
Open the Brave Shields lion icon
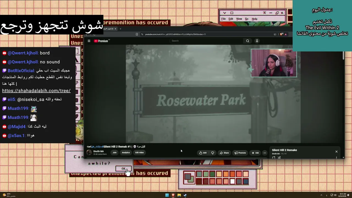(x=281, y=34)
